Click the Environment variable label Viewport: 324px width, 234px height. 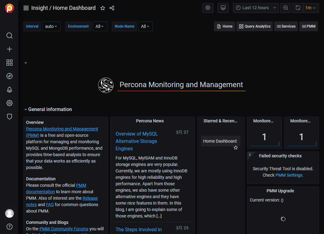[78, 26]
